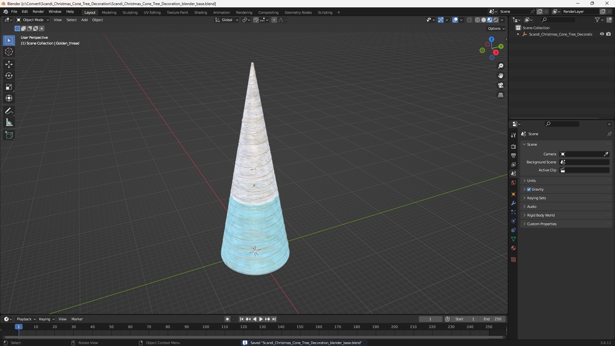The image size is (615, 346).
Task: Open the Global transform orientation dropdown
Action: [x=226, y=20]
